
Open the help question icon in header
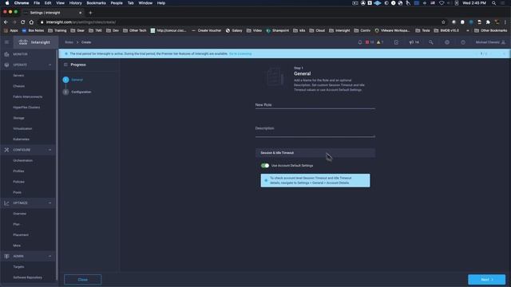(x=463, y=42)
